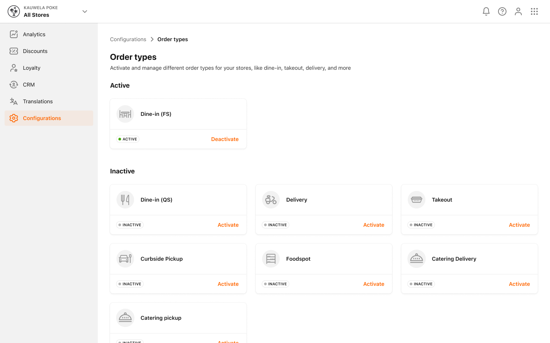
Task: Click the app grid launcher icon
Action: 534,11
